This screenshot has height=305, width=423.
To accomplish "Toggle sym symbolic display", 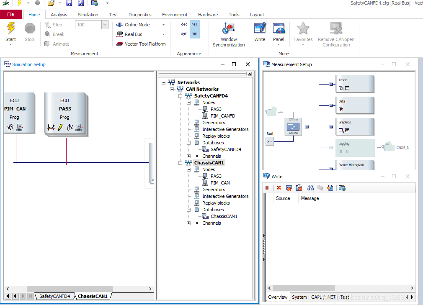I will point(184,33).
